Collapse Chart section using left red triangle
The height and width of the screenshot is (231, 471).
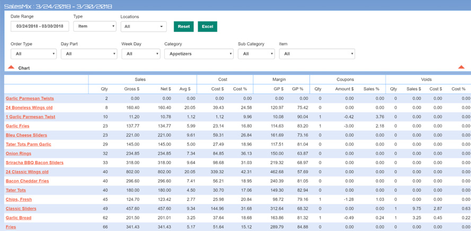(x=11, y=67)
